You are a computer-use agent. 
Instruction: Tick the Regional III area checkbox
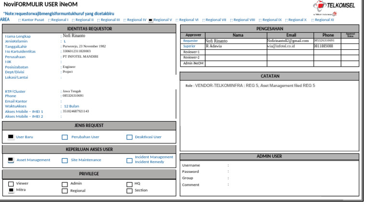(99, 20)
